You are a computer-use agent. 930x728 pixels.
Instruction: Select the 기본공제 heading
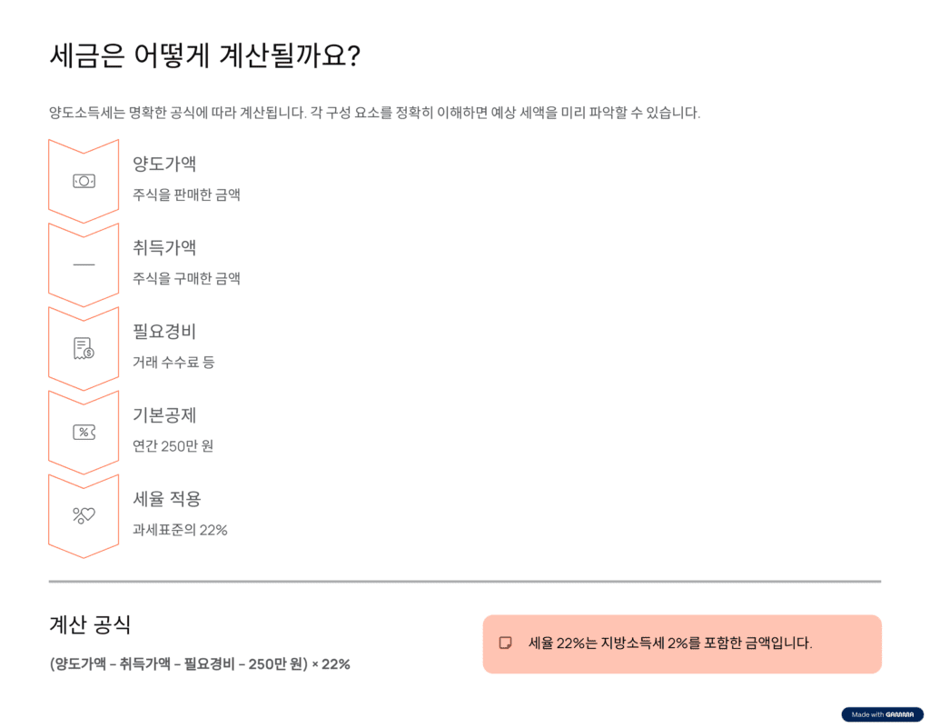coord(164,414)
